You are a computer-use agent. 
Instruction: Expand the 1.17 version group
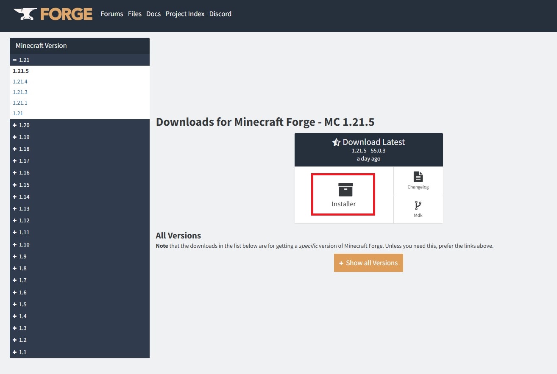[80, 161]
